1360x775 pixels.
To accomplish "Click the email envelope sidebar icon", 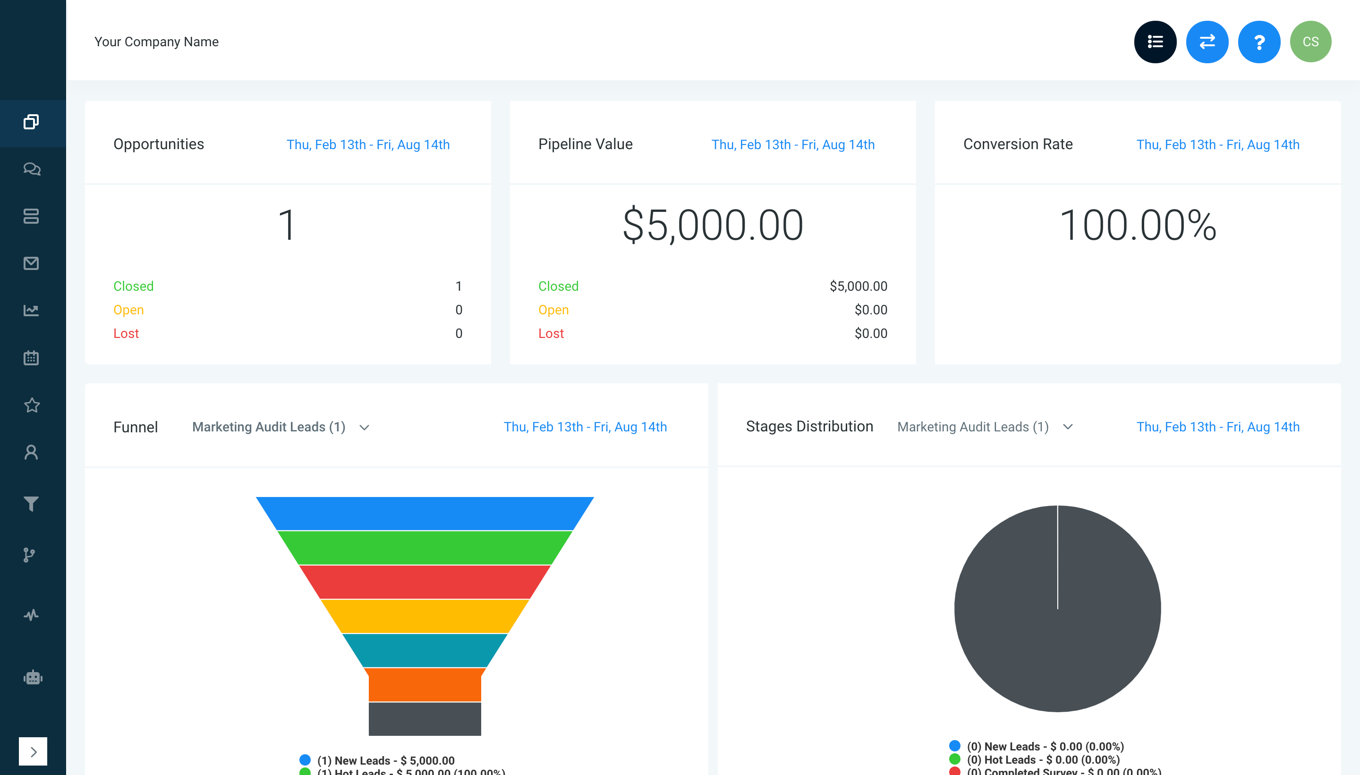I will click(32, 263).
